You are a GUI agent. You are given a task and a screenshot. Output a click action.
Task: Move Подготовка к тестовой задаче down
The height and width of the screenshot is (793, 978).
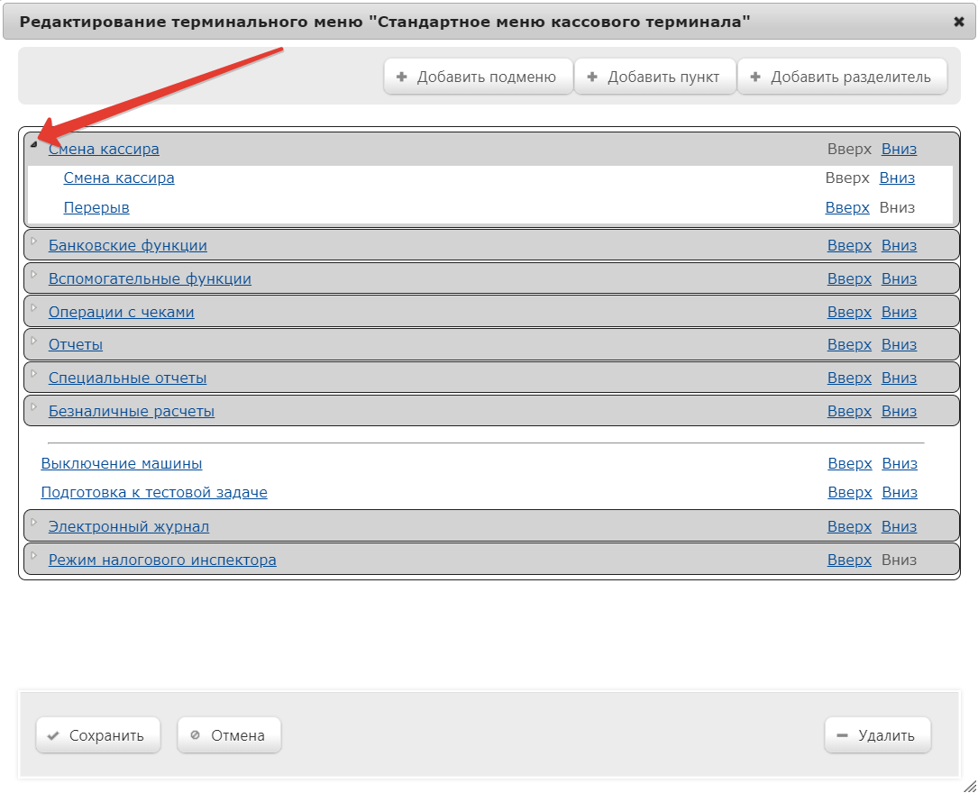pyautogui.click(x=900, y=493)
